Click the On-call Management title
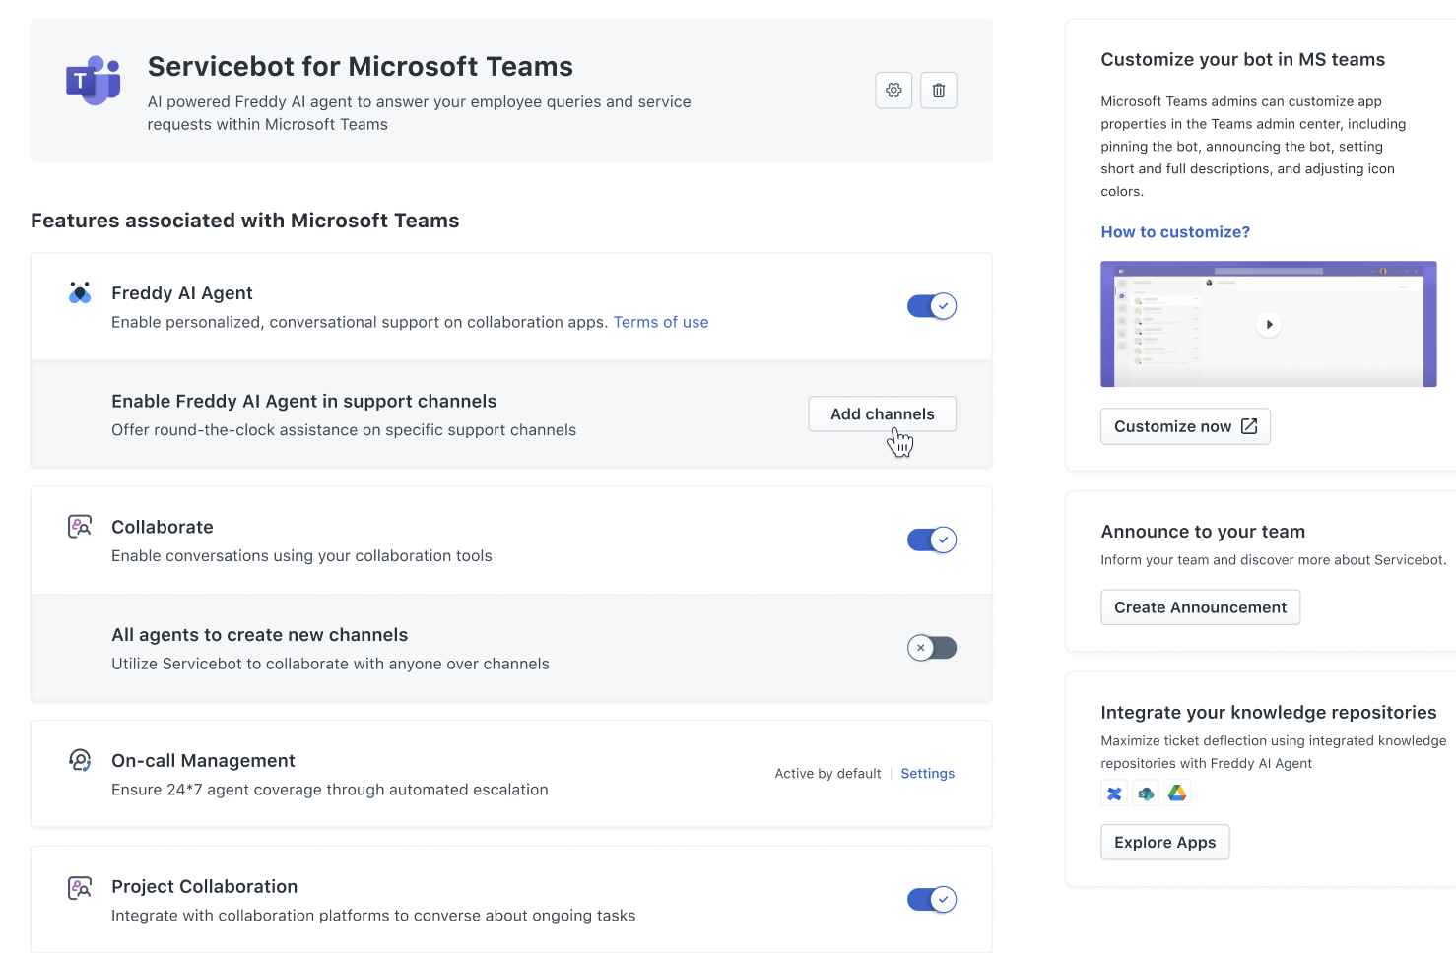 pos(203,761)
